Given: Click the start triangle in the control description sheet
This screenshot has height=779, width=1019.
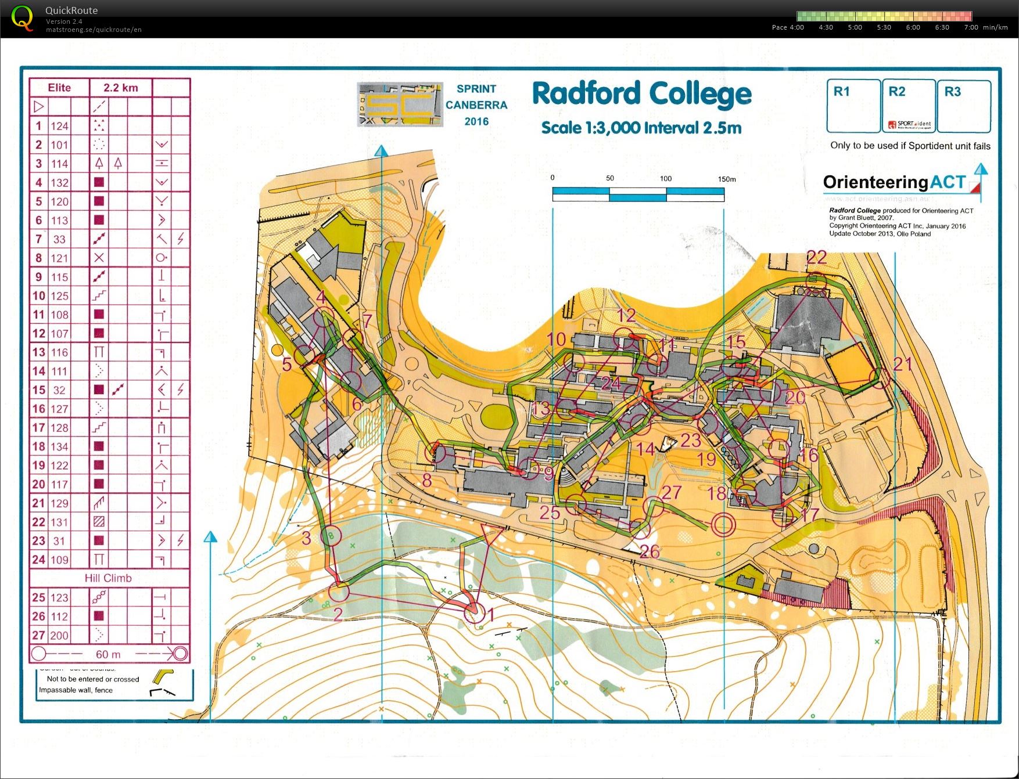Looking at the screenshot, I should coord(39,107).
